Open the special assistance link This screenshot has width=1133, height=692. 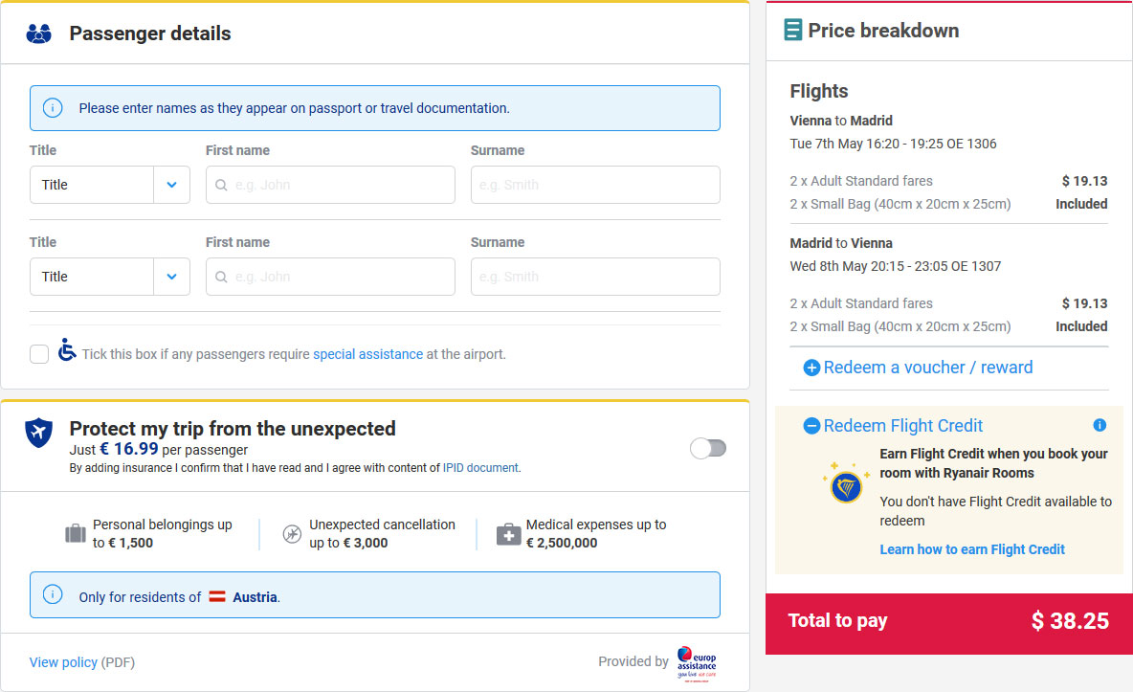(x=367, y=354)
